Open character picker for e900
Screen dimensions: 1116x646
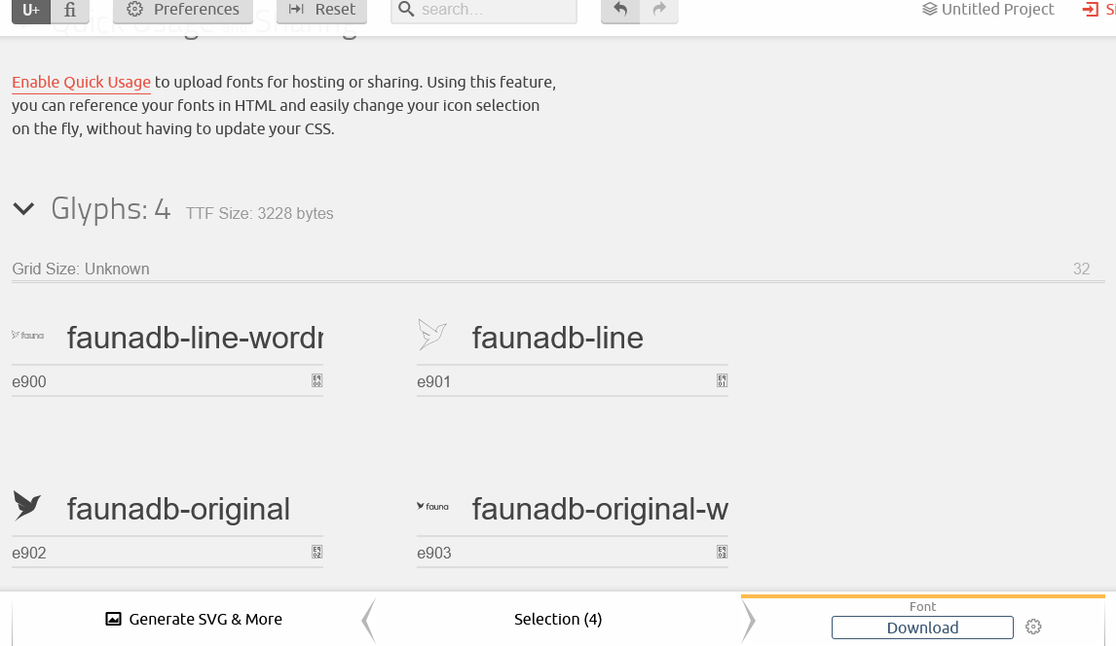[x=316, y=381]
